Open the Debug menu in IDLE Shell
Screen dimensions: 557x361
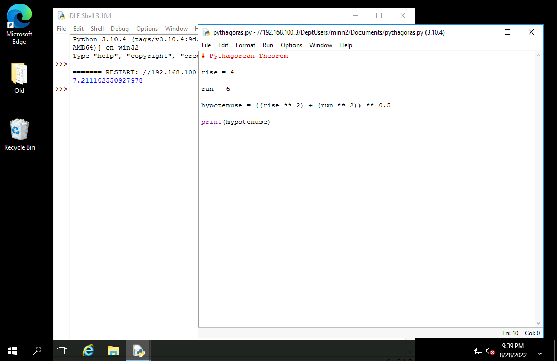120,29
